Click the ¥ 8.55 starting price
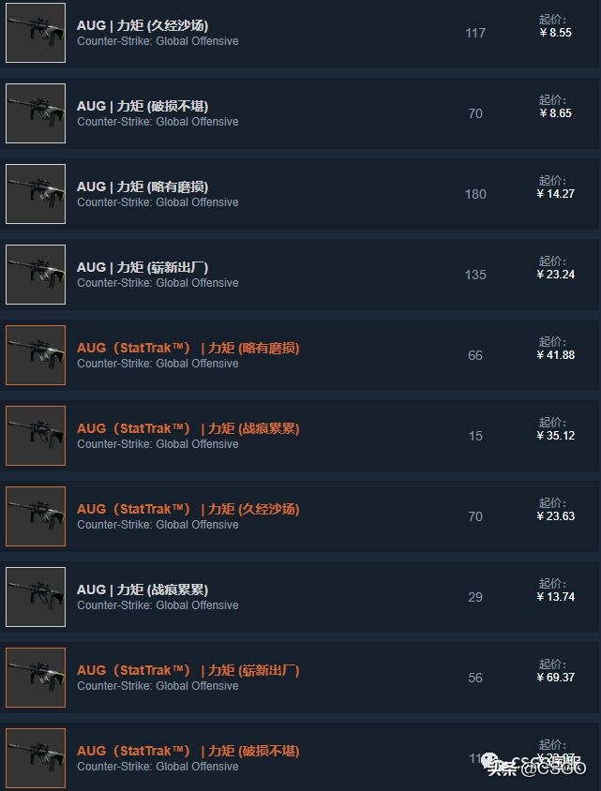This screenshot has width=601, height=791. tap(556, 33)
